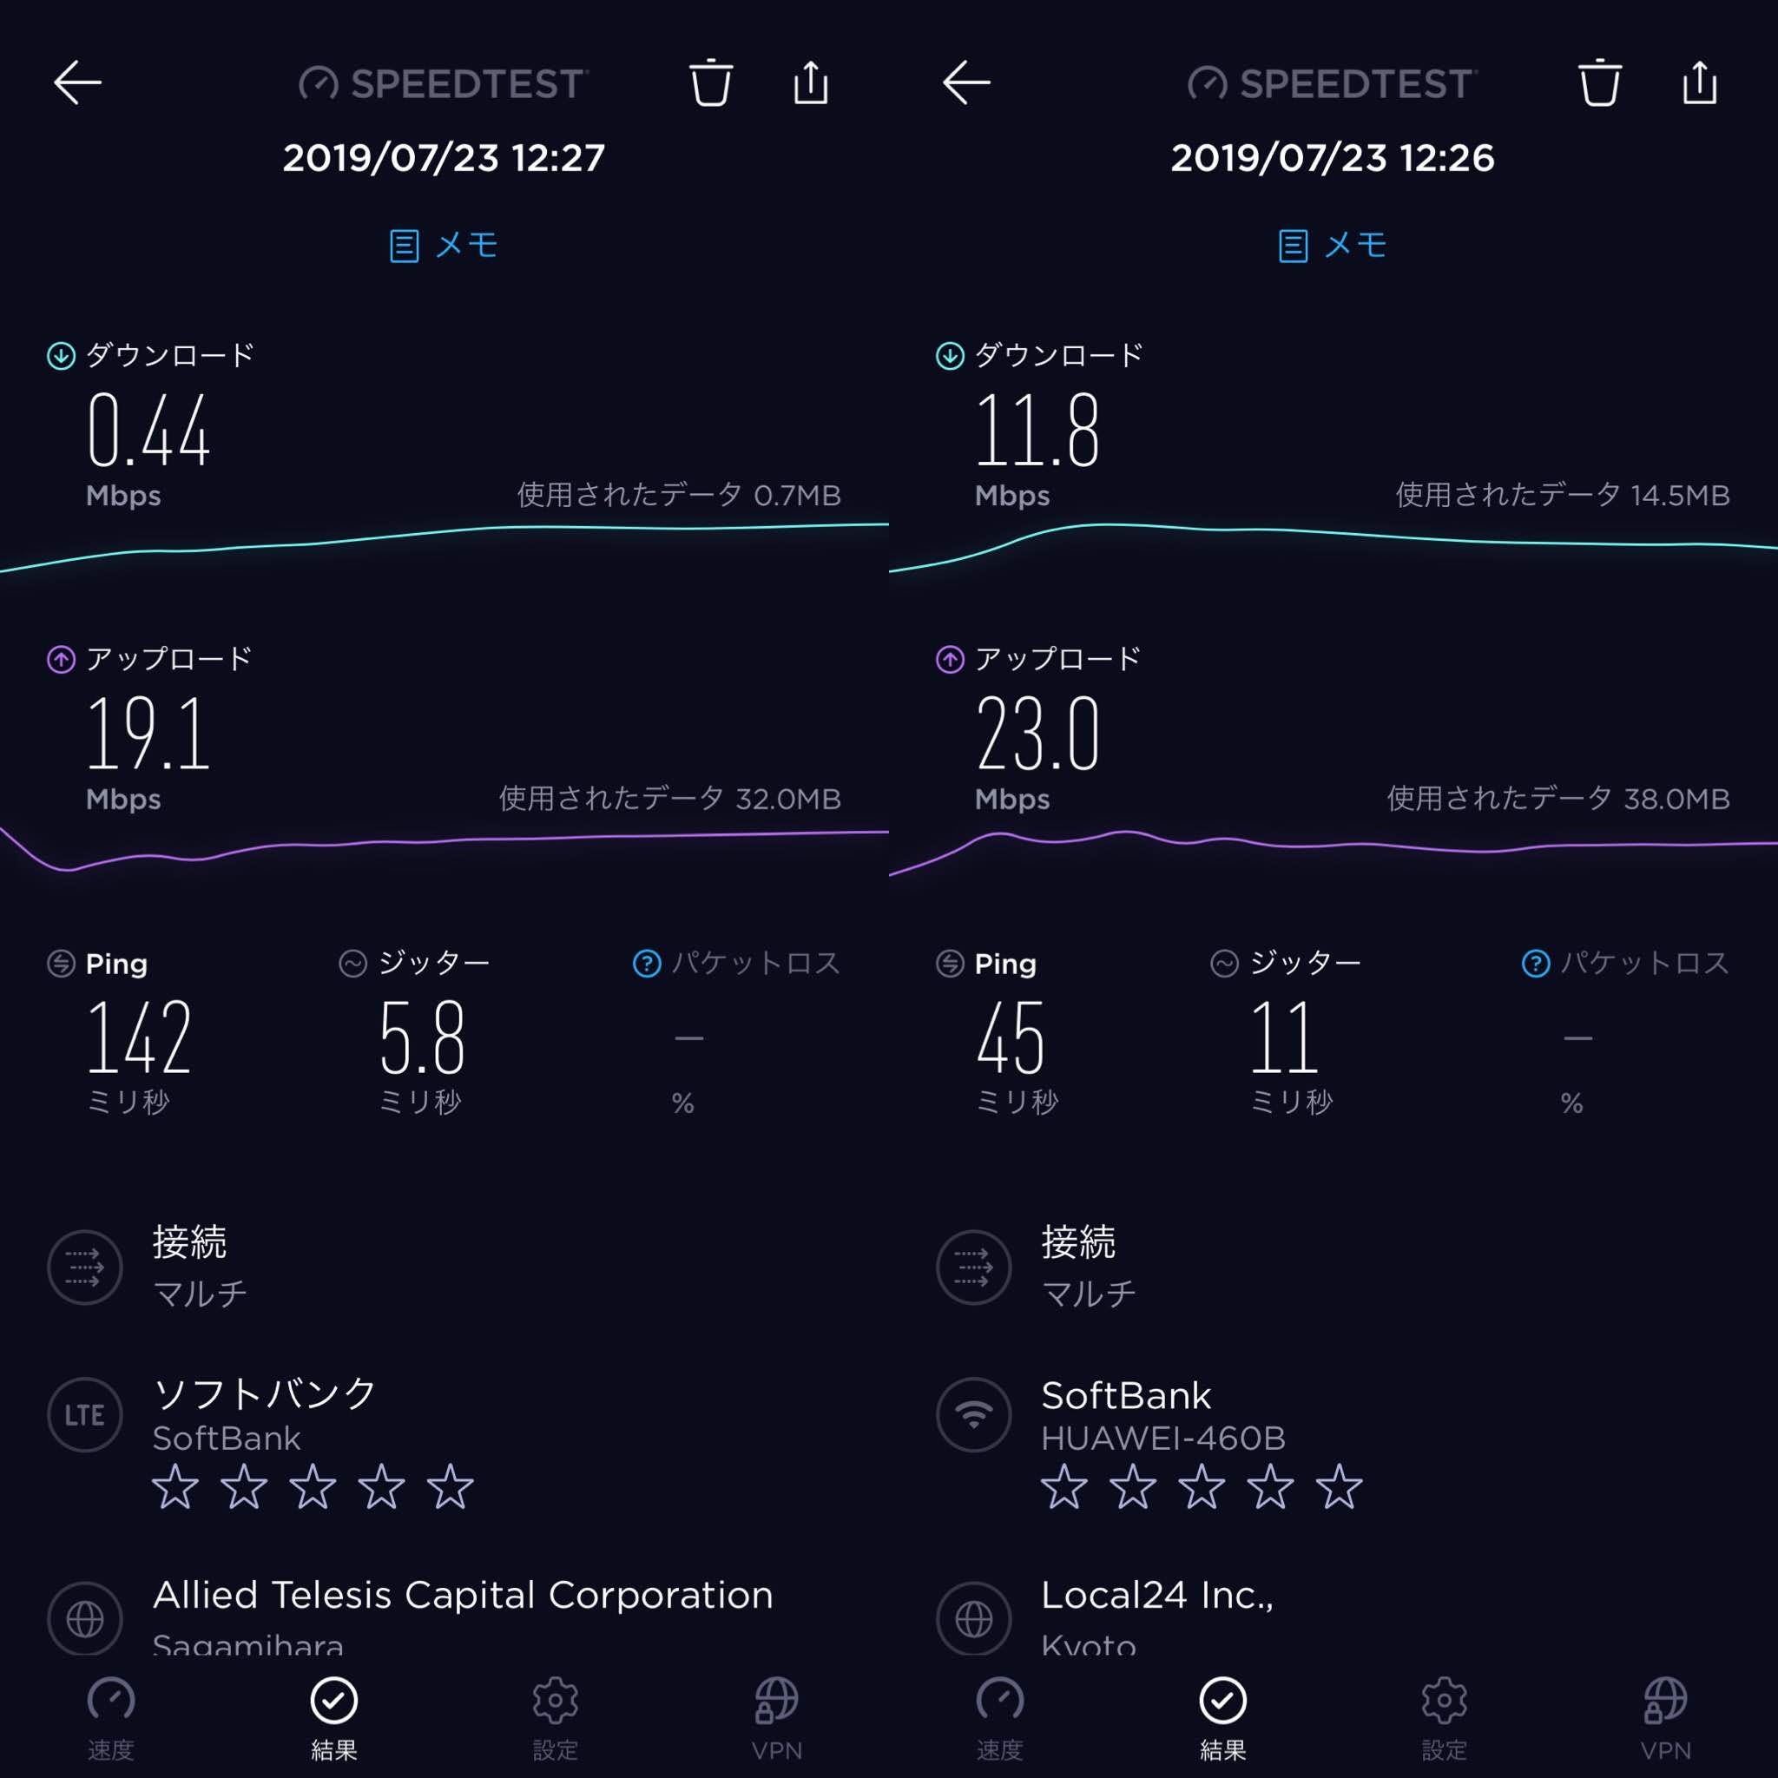Share the 12:26 test result
The image size is (1778, 1778).
(1700, 82)
